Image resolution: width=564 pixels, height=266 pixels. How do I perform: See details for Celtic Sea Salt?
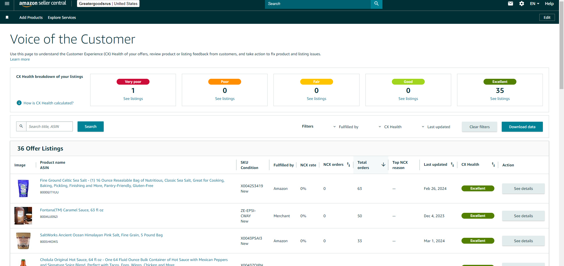pos(523,188)
